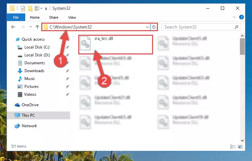Image resolution: width=252 pixels, height=161 pixels.
Task: Switch to the View ribbon tab
Action: [72, 17]
